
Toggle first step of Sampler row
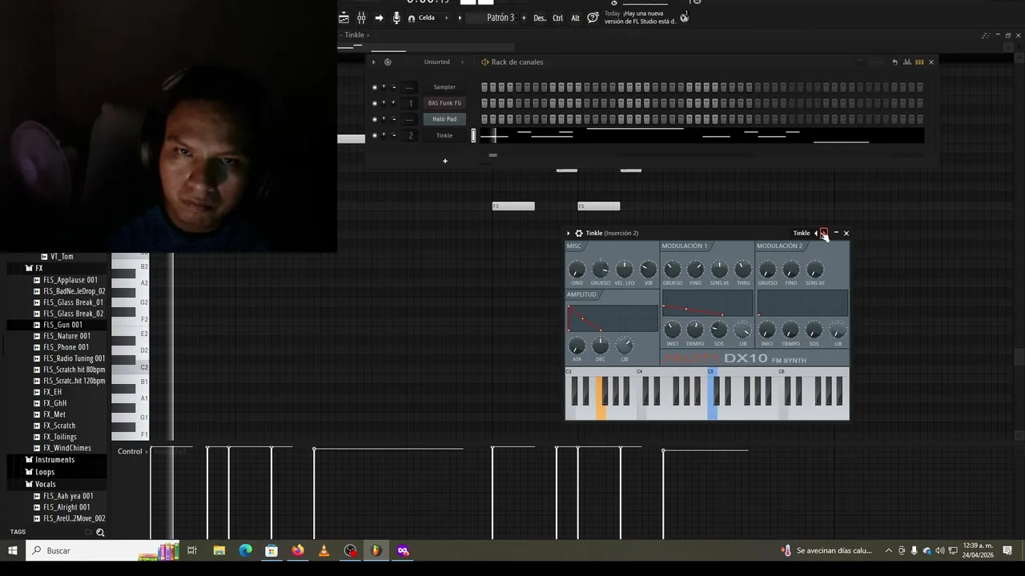(x=484, y=87)
